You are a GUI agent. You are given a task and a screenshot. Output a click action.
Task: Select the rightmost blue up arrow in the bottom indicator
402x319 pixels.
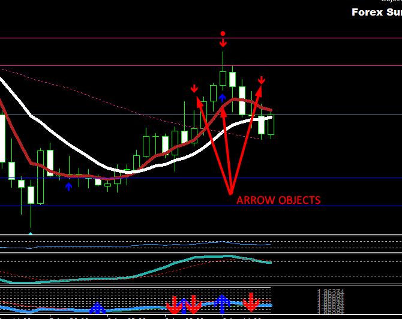[x=222, y=304]
